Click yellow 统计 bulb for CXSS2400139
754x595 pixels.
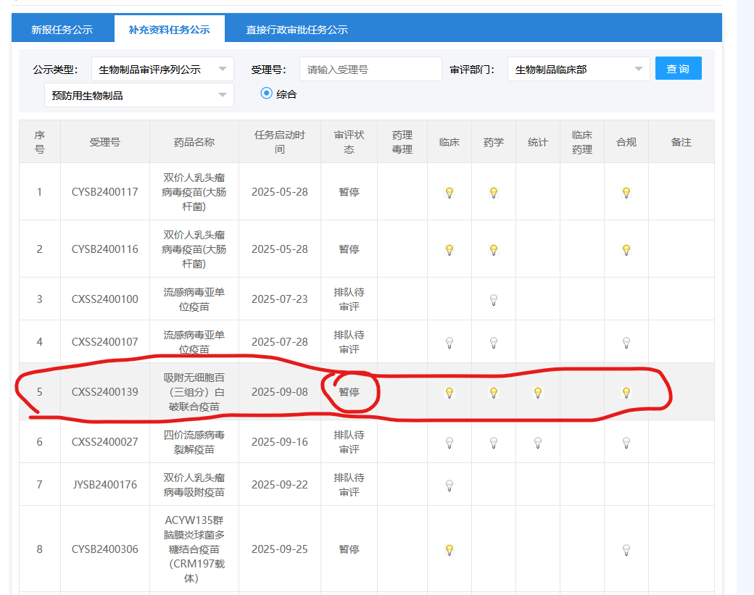pos(538,393)
